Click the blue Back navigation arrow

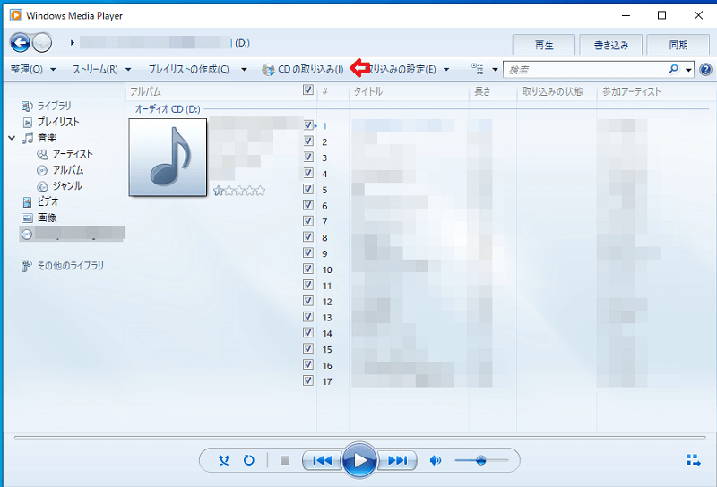(x=20, y=43)
